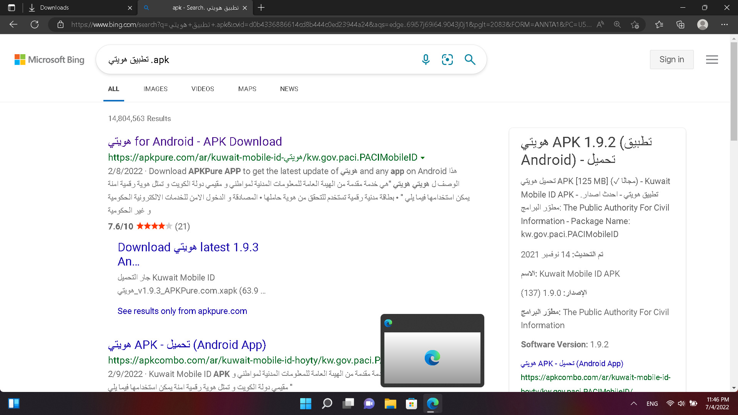This screenshot has width=738, height=415.
Task: Click the magnifier search button in Bing
Action: 470,60
